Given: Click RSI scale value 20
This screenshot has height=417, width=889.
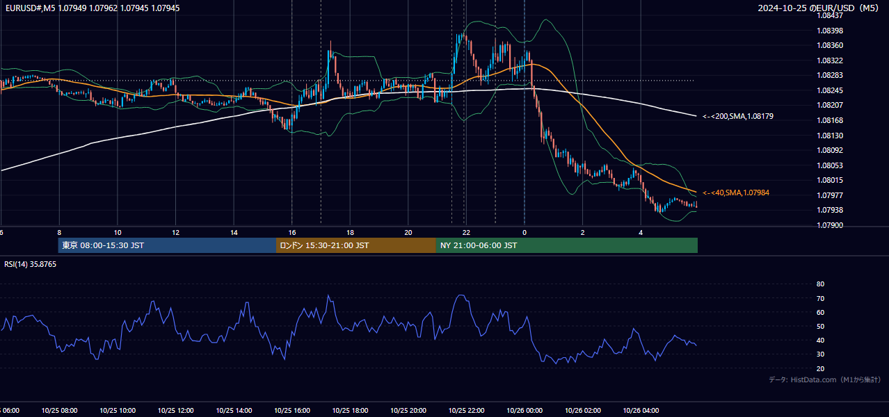Looking at the screenshot, I should click(x=820, y=368).
